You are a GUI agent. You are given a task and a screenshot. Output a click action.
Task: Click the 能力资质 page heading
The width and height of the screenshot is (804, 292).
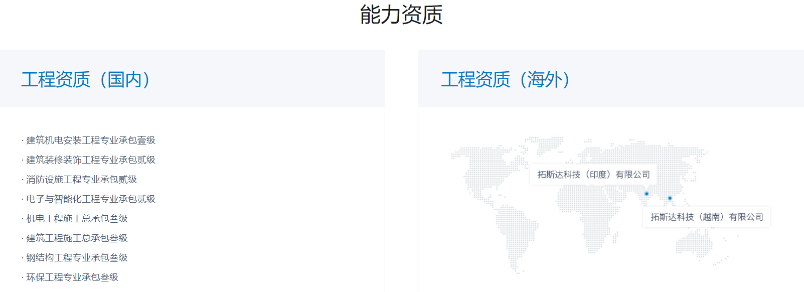pyautogui.click(x=401, y=15)
